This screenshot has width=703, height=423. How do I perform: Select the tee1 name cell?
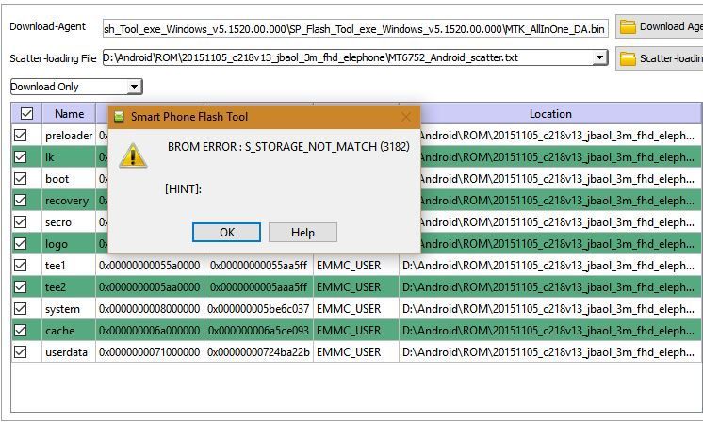(69, 266)
